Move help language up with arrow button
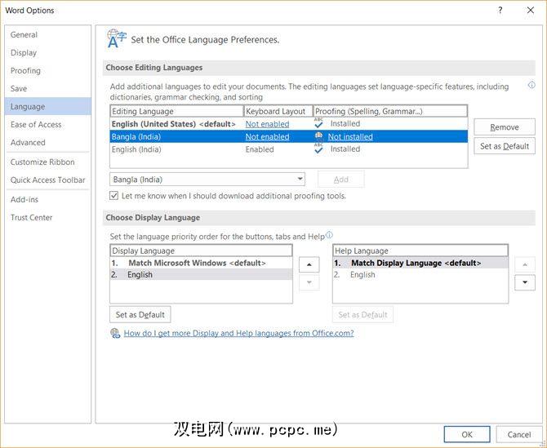The width and height of the screenshot is (547, 448). click(x=525, y=264)
